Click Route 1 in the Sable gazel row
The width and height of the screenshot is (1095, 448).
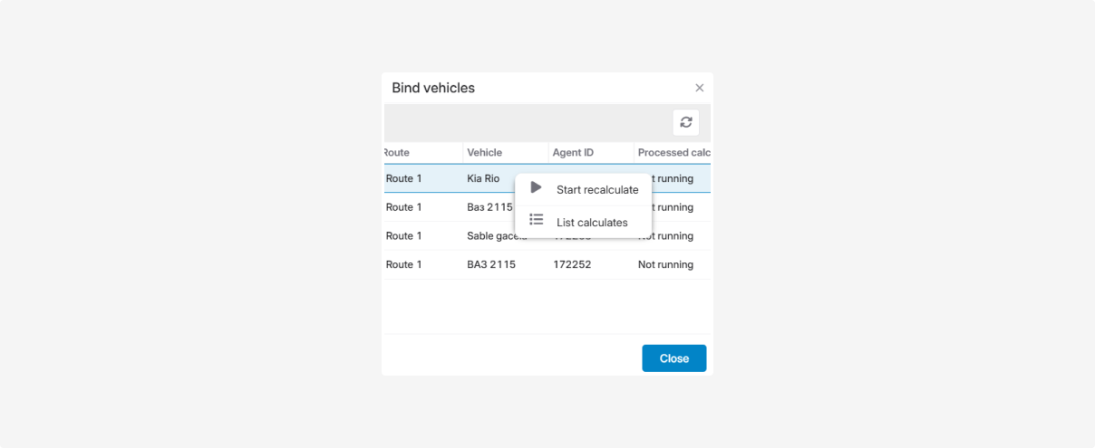[x=404, y=236]
